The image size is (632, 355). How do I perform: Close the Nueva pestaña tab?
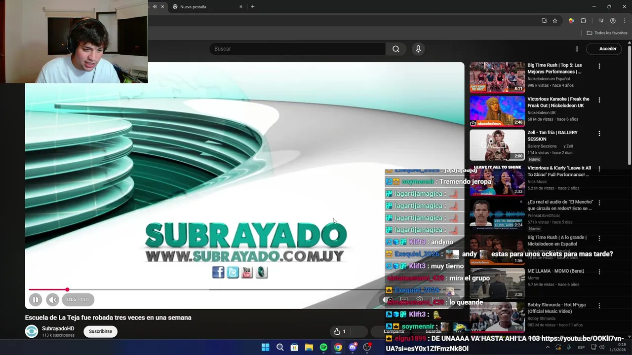[241, 6]
